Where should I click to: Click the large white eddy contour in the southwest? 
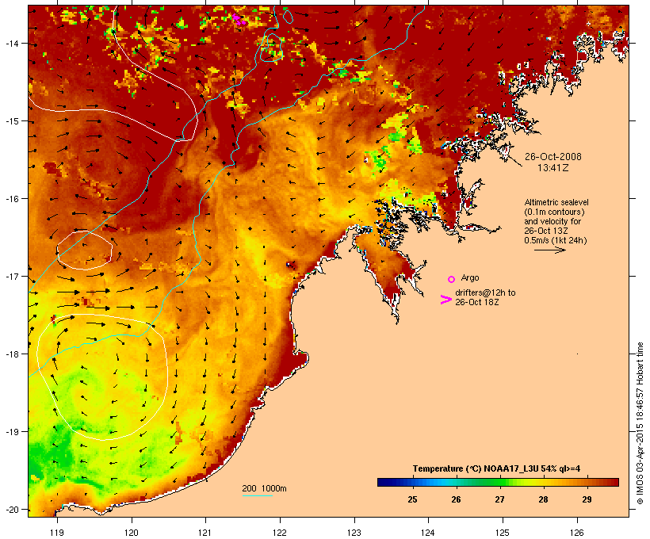click(x=102, y=377)
